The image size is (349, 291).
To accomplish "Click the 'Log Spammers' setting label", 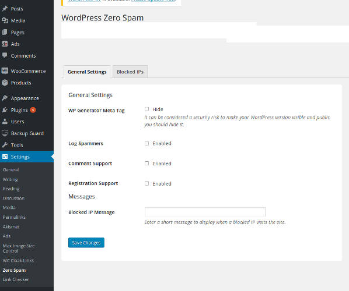I will [x=86, y=143].
